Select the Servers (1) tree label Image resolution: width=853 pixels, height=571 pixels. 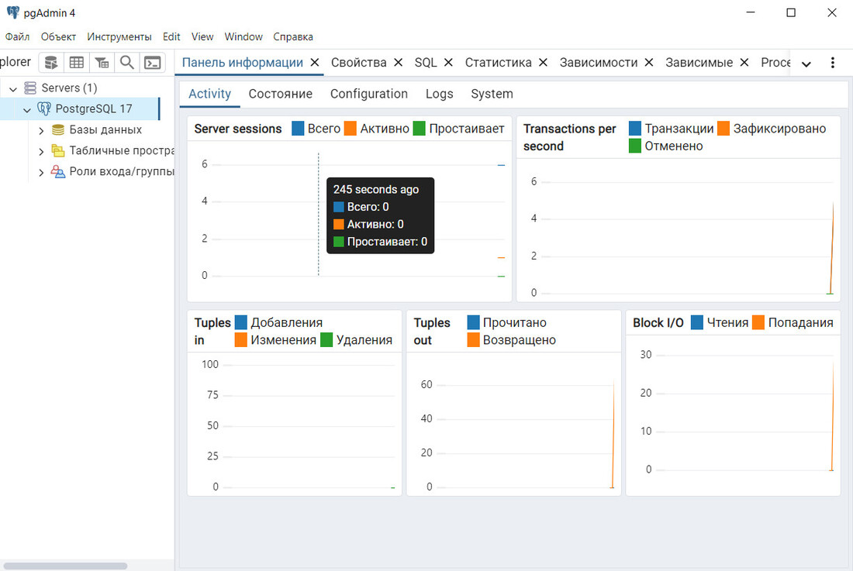(69, 88)
